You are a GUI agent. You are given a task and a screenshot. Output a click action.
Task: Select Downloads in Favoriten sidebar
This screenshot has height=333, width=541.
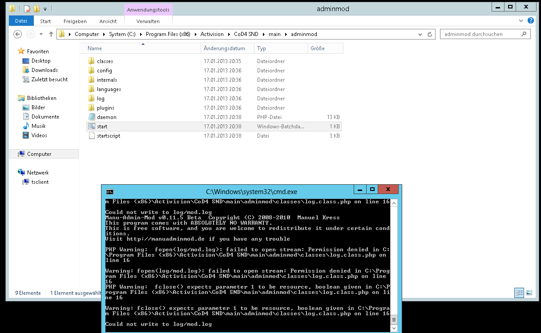coord(44,70)
